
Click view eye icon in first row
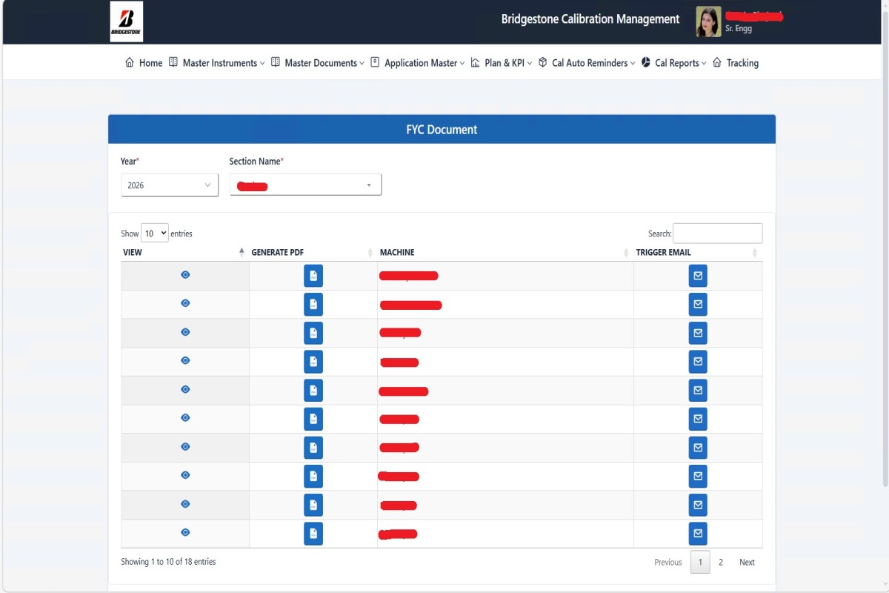point(185,275)
